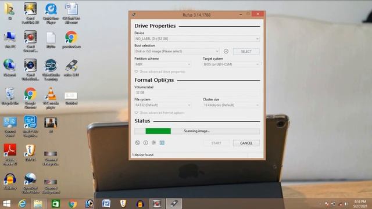Open File Explorer from taskbar
The image size is (372, 209).
tap(38, 204)
